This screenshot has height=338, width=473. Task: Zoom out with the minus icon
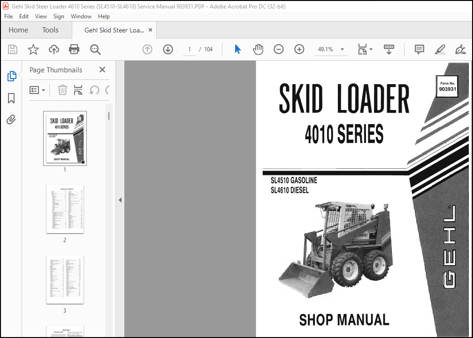[278, 49]
